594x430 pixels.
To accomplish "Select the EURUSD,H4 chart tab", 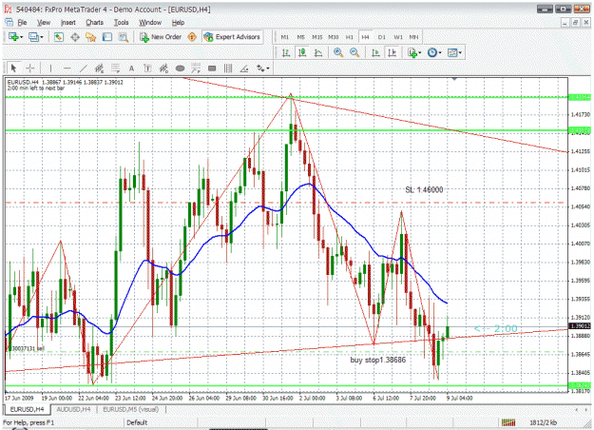I will (x=27, y=409).
